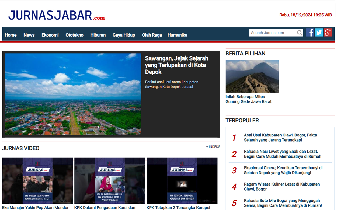Open the Gaya Hidup section
Screen dimensions: 337x210
point(124,35)
